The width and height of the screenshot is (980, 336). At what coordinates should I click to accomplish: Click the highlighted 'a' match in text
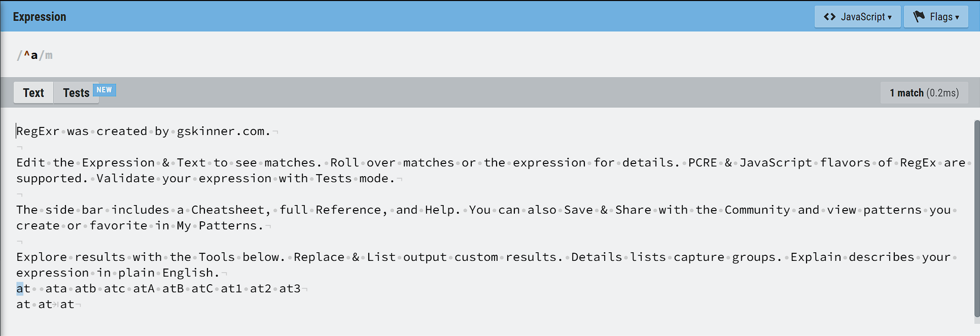(x=20, y=289)
